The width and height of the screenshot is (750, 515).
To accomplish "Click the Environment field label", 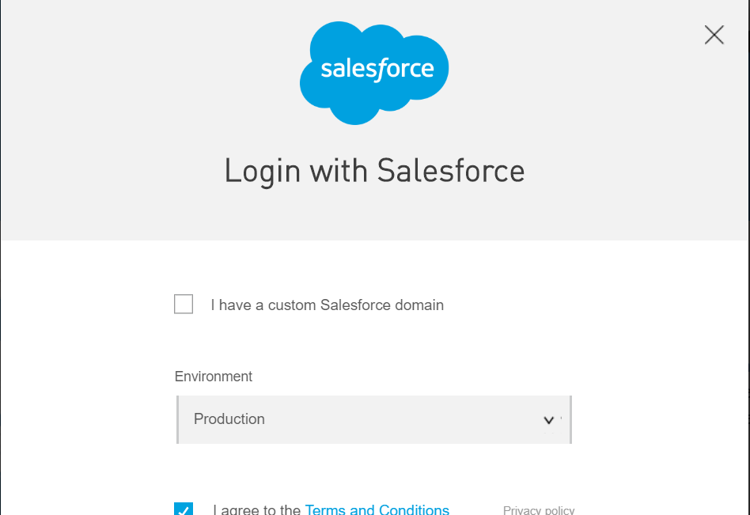I will [x=214, y=377].
